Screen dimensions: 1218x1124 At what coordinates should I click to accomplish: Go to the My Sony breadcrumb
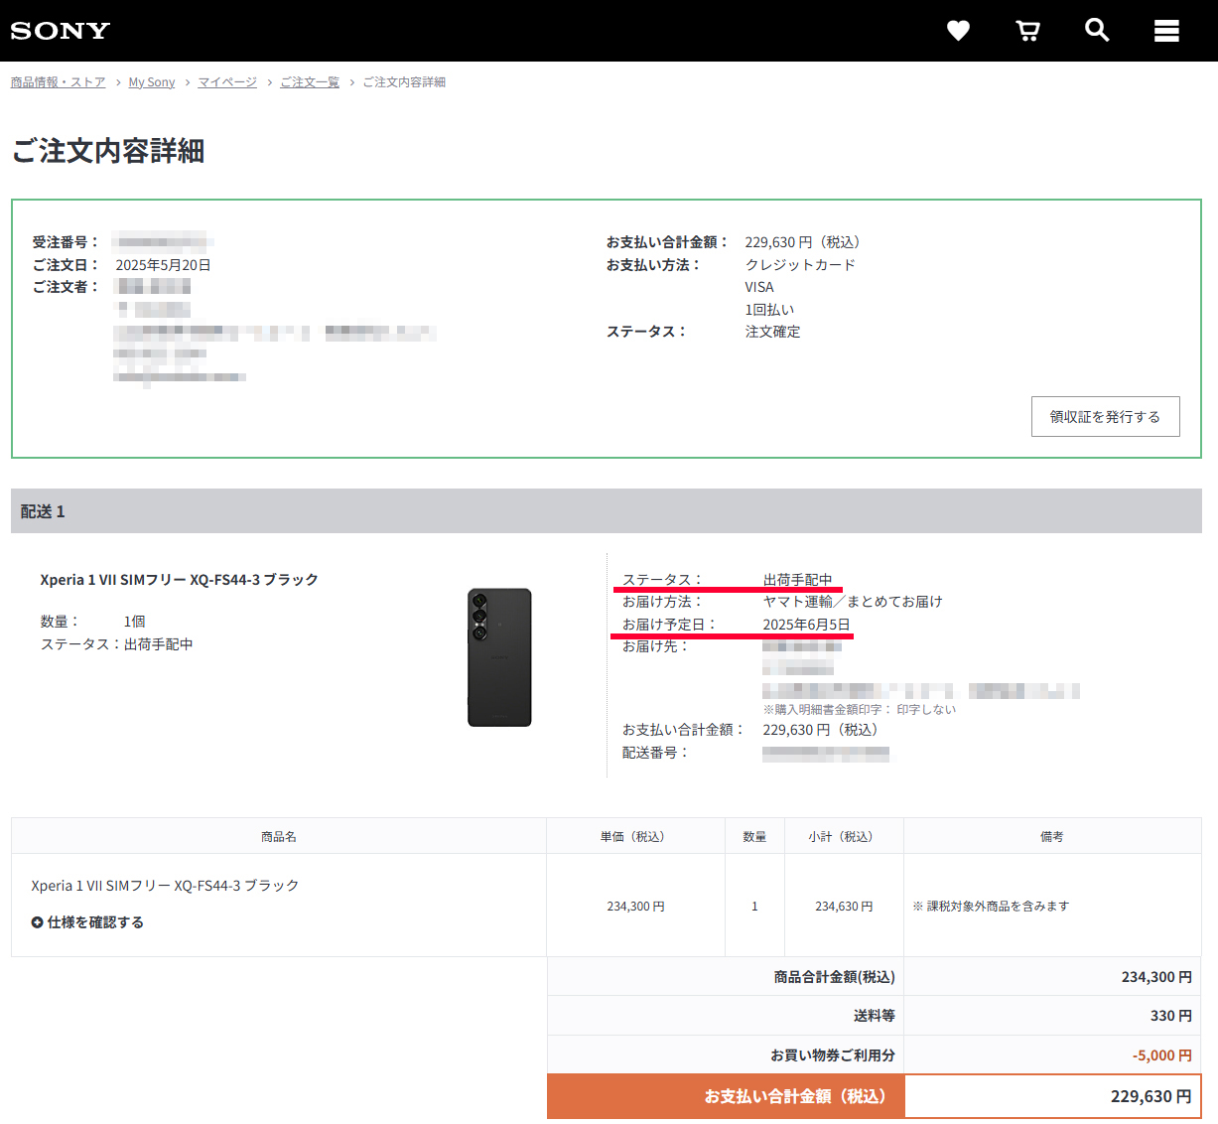pyautogui.click(x=152, y=82)
